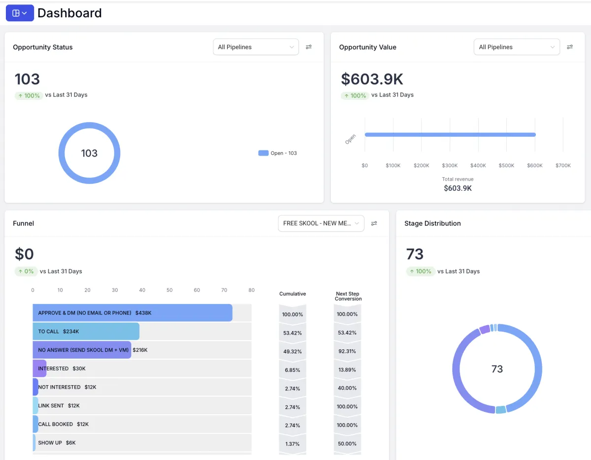
Task: Click the Open revenue bar in chart
Action: point(450,134)
